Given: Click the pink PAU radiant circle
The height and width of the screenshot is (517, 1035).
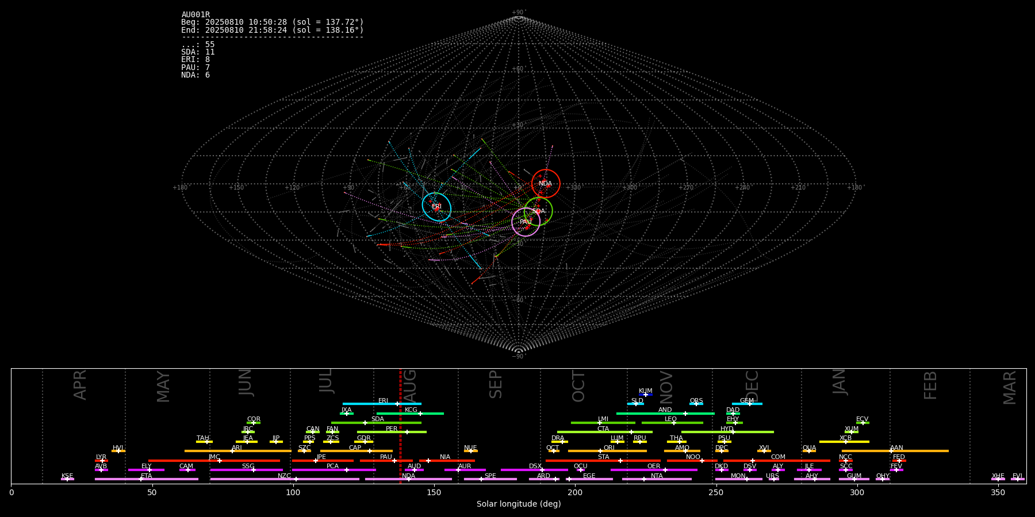Looking at the screenshot, I should tap(526, 222).
